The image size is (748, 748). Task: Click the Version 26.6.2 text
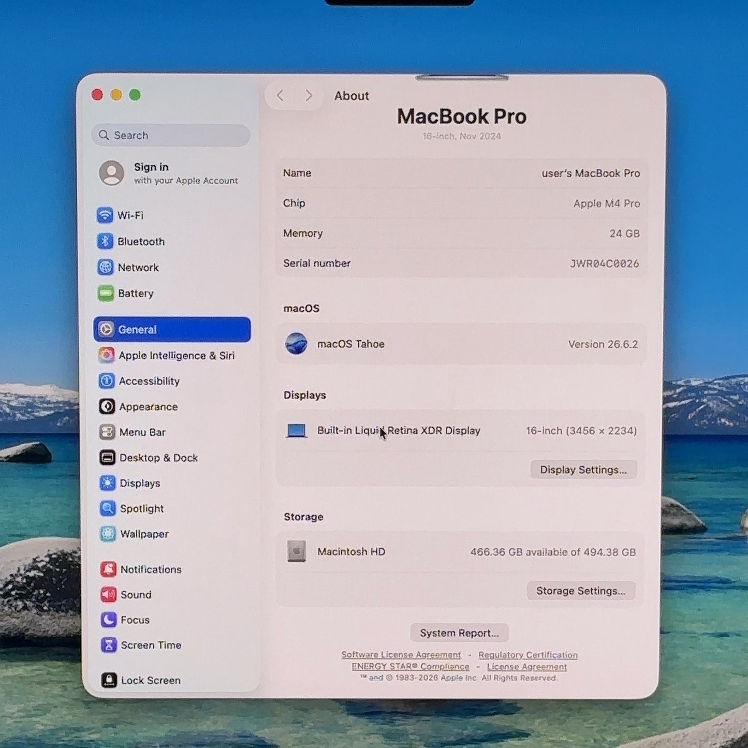[603, 344]
